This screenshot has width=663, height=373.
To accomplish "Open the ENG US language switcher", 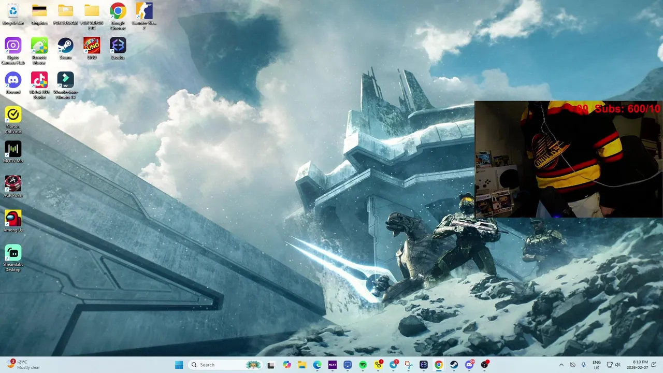I will click(597, 365).
